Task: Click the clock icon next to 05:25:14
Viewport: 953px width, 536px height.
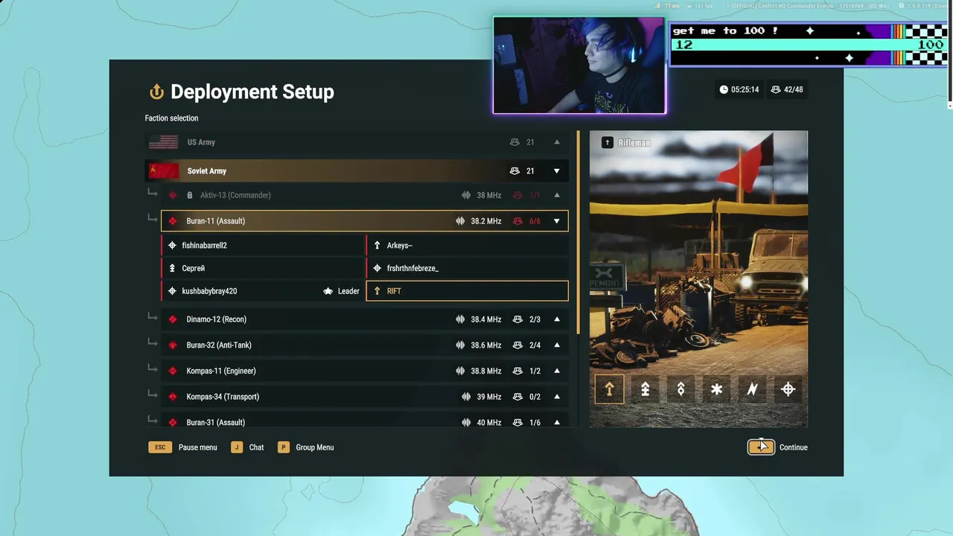Action: point(724,89)
